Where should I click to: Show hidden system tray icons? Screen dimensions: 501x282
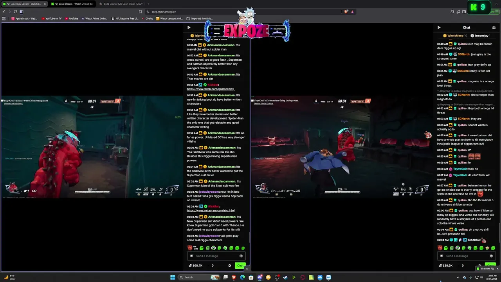[458, 277]
